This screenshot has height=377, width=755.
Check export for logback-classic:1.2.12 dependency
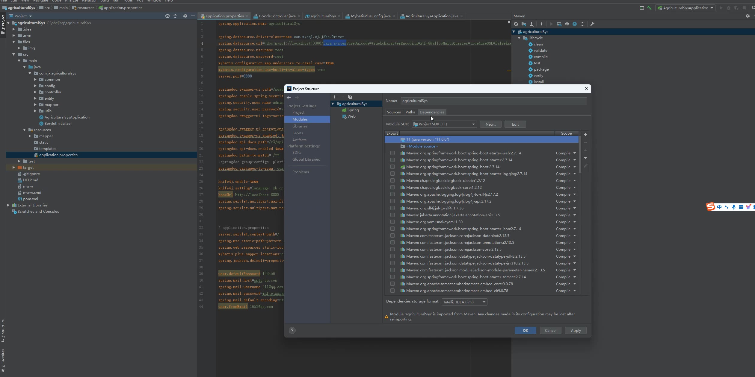tap(392, 181)
